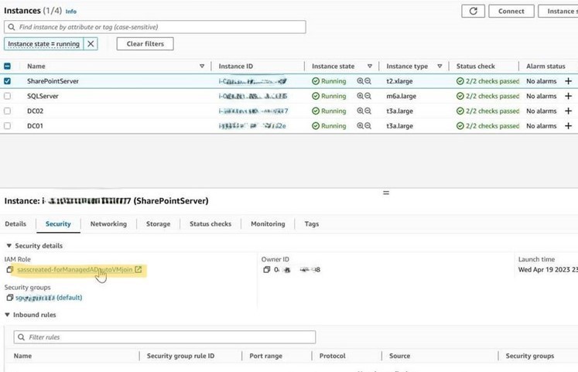Open the Instance state dropdown button
Image resolution: width=578 pixels, height=372 pixels.
coord(558,11)
